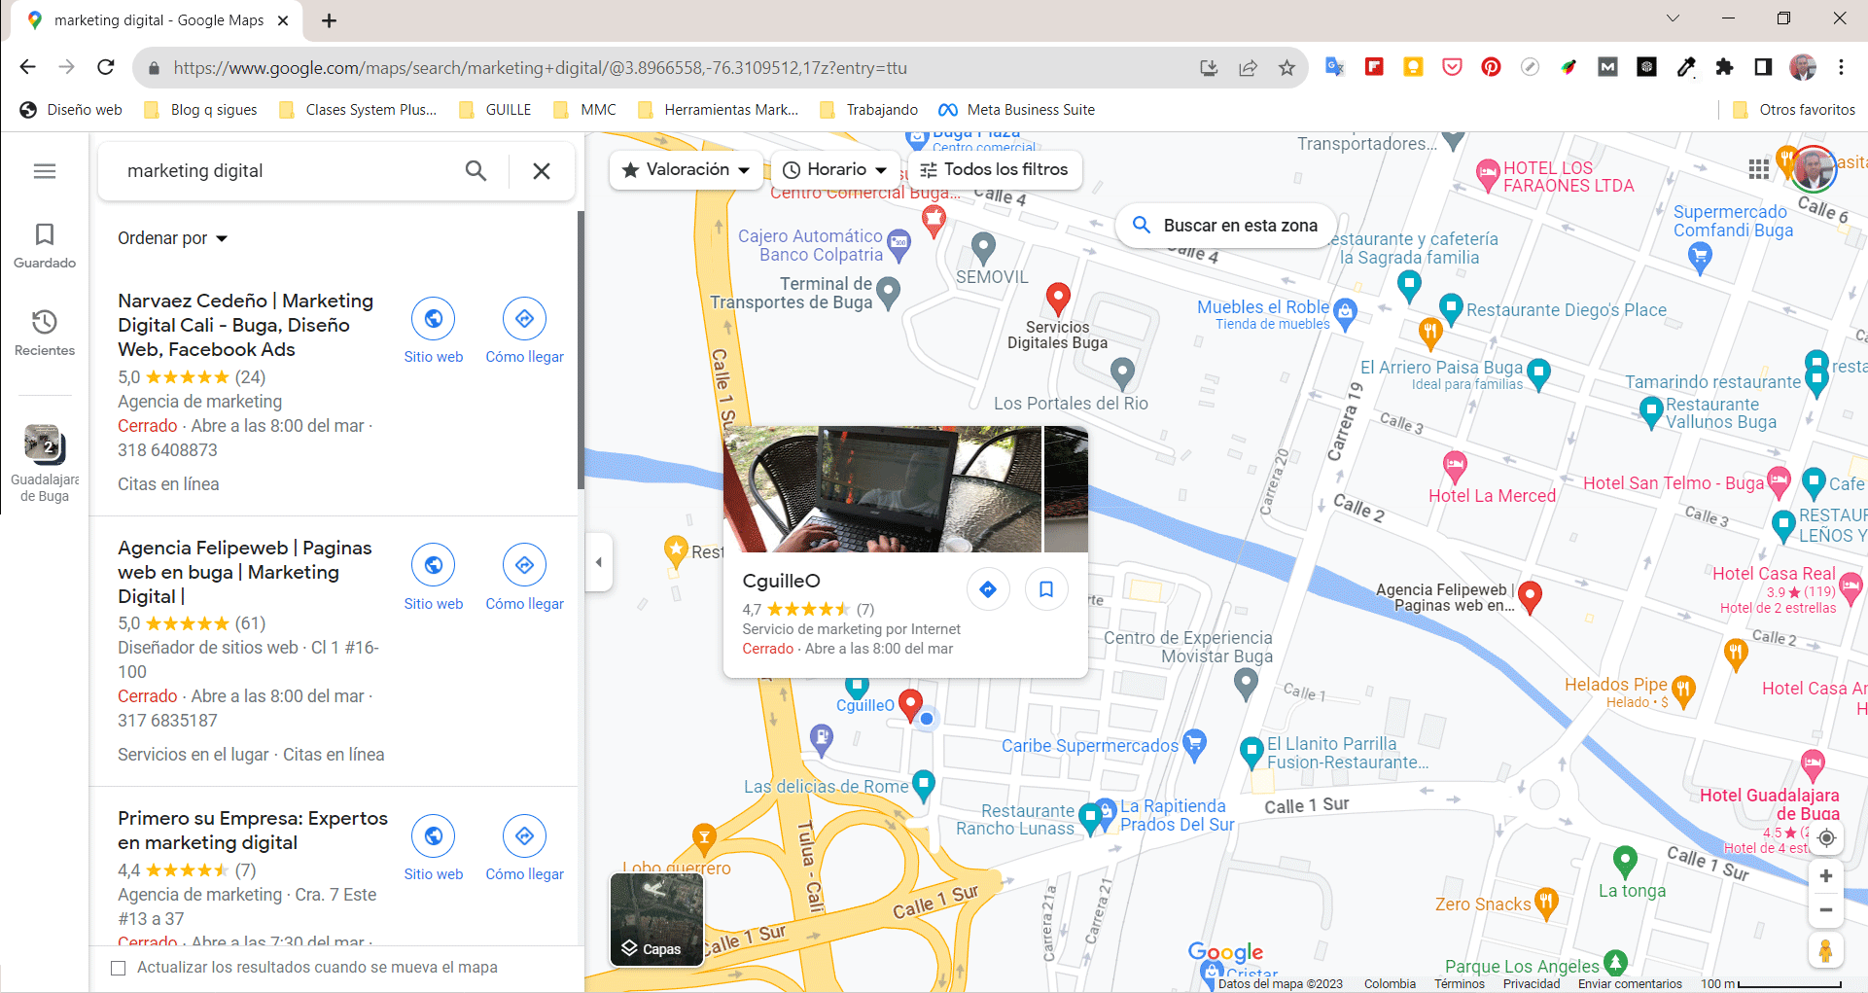Open Chrome three-dot menu
The image size is (1868, 993).
coord(1841,67)
